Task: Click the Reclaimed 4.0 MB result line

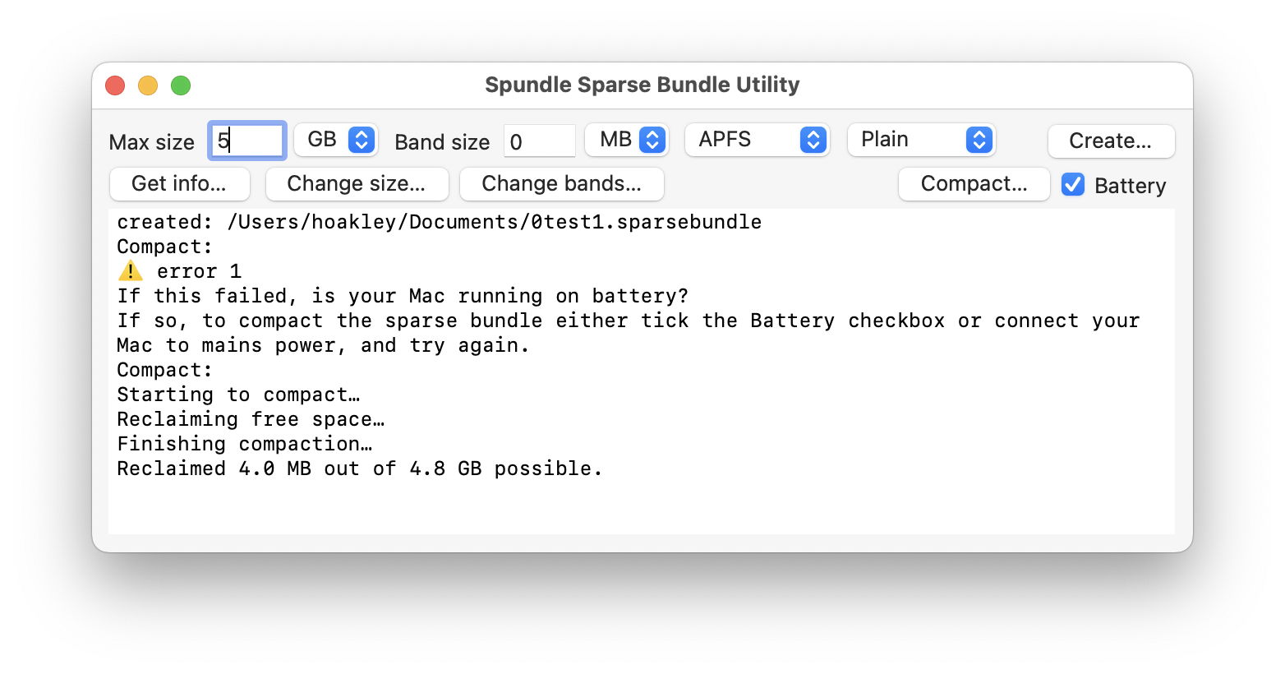Action: [x=359, y=469]
